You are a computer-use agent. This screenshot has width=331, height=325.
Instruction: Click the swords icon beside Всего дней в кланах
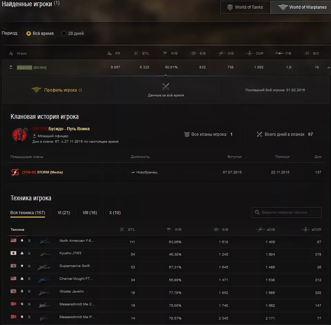click(259, 134)
